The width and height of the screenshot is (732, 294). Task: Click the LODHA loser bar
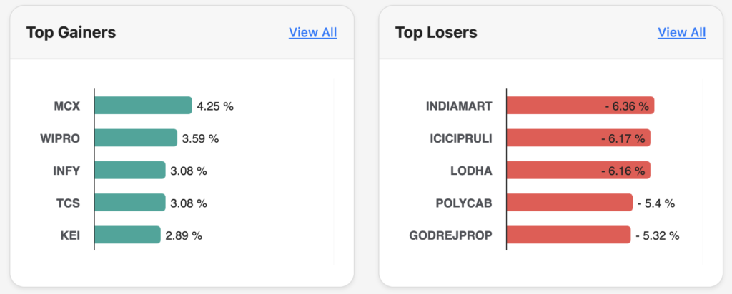(578, 171)
